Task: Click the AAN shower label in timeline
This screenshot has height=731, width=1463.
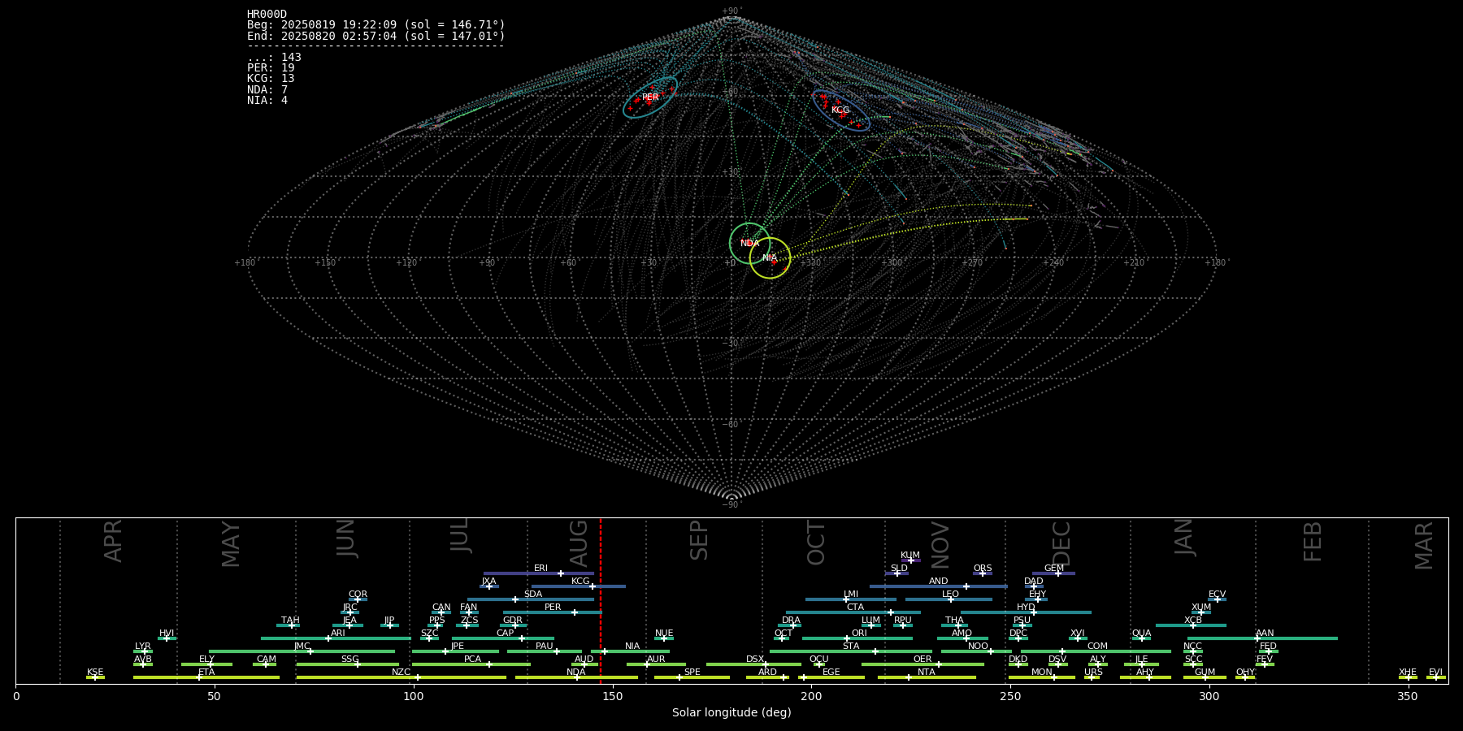Action: pos(1265,634)
